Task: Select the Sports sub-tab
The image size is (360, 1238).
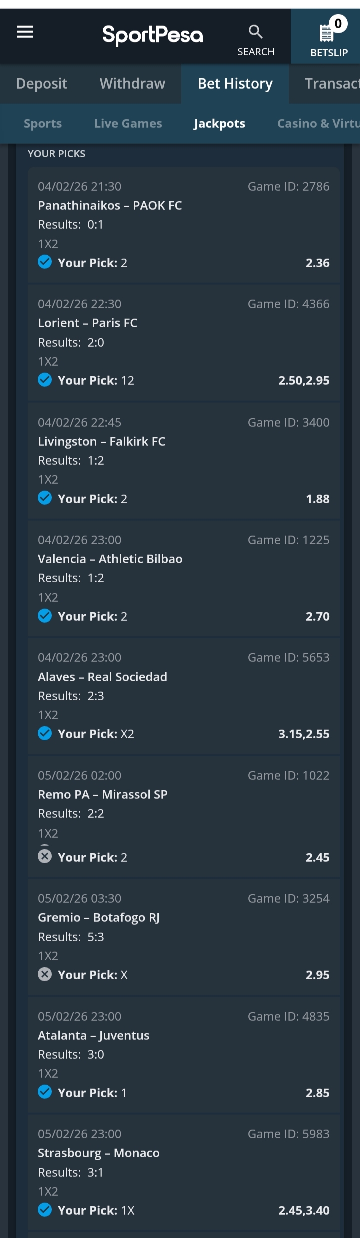Action: coord(43,124)
